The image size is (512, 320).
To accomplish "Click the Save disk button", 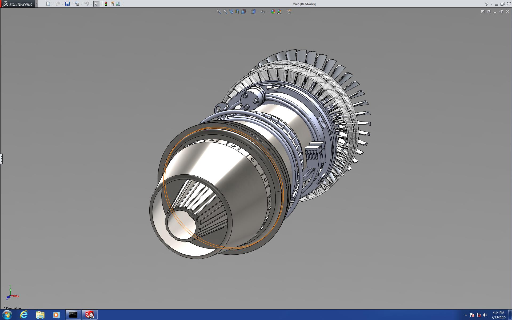I will [x=67, y=4].
